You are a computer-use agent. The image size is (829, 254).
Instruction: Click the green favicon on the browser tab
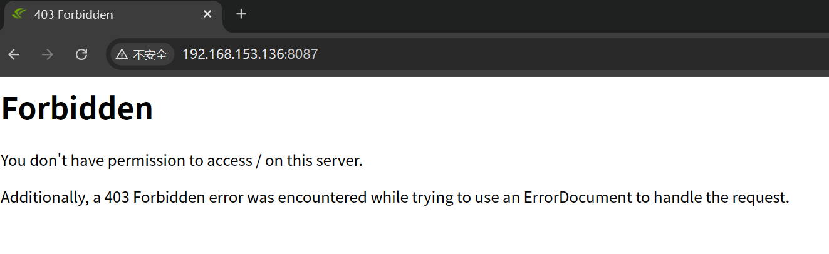(18, 14)
